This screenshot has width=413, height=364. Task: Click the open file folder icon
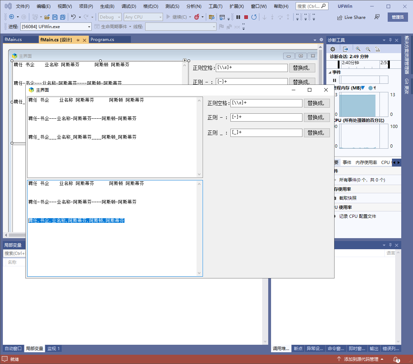(x=47, y=17)
